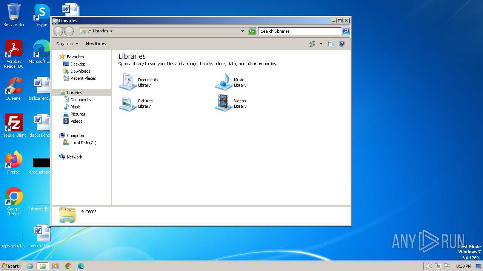Click the green Refresh button in address bar
Viewport: 483px width, 271px height.
252,31
